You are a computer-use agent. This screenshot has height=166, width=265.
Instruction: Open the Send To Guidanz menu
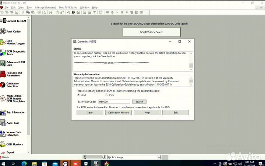coord(68,7)
